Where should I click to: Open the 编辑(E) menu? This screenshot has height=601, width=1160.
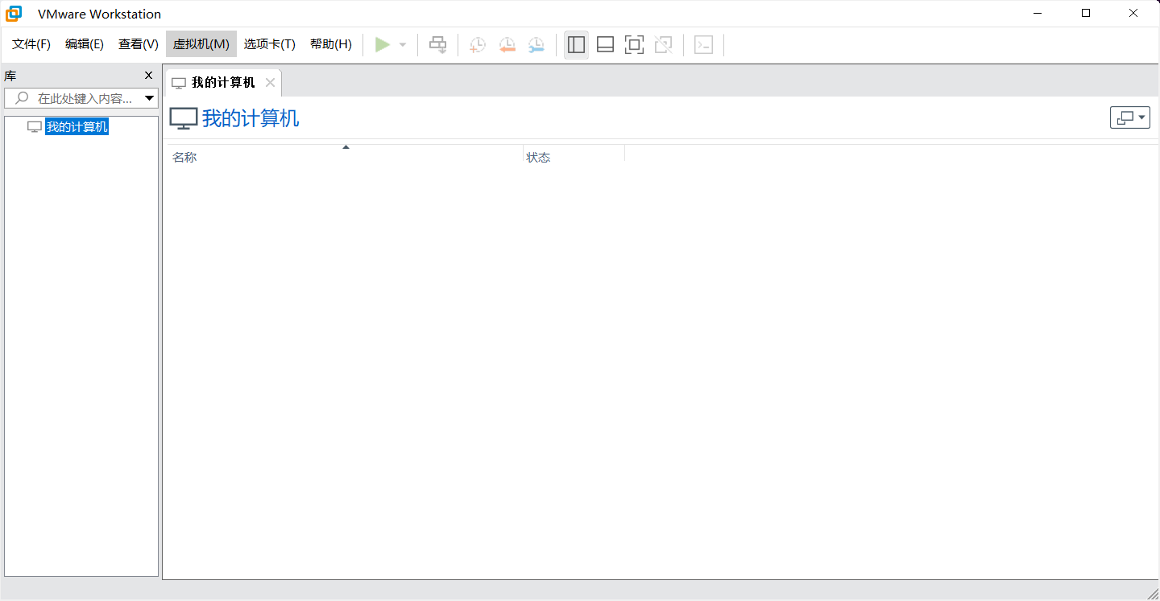tap(85, 44)
